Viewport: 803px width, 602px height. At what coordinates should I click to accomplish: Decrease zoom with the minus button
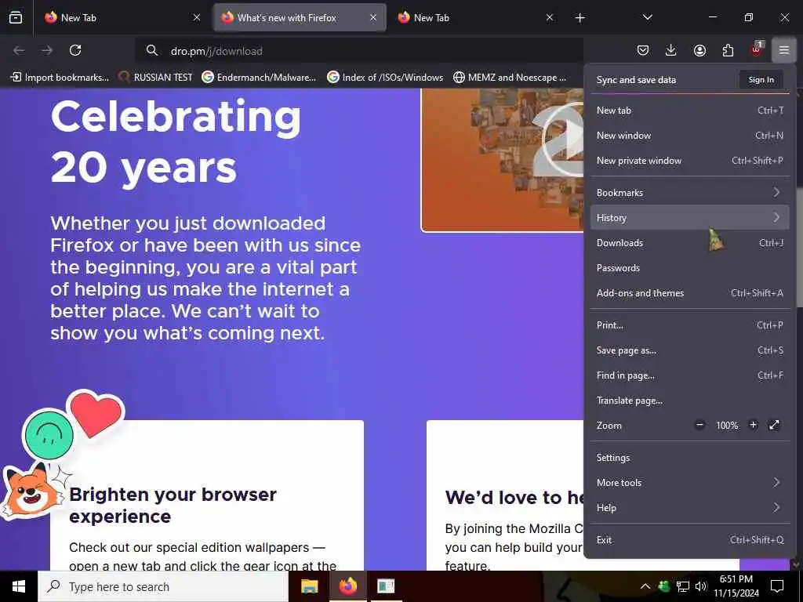tap(699, 425)
